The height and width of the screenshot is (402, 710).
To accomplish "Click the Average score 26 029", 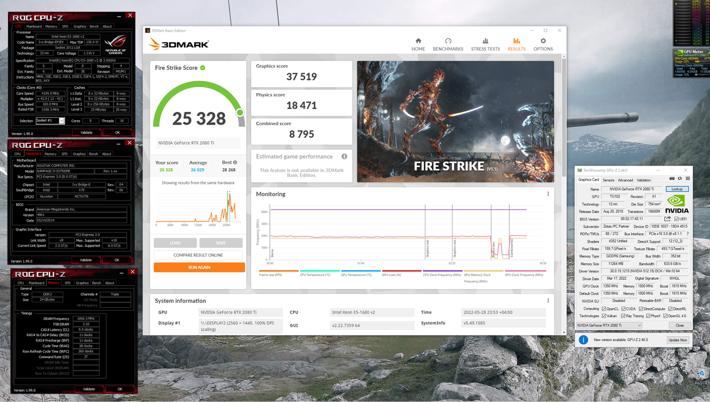I will [x=197, y=170].
